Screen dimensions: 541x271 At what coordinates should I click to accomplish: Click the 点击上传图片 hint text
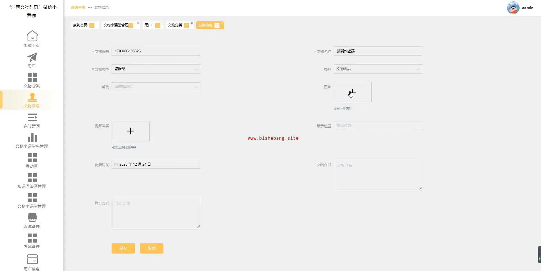coord(343,109)
